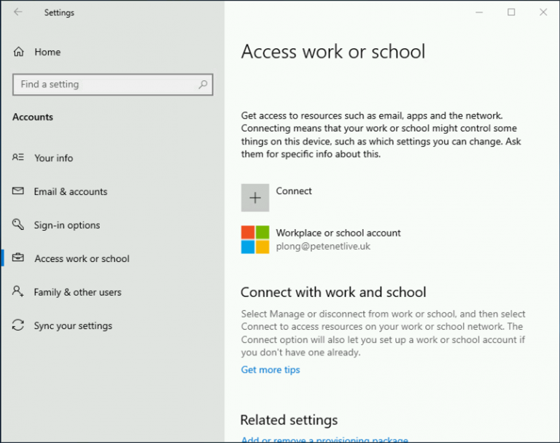This screenshot has width=560, height=443.
Task: Click the Your info person icon
Action: (x=18, y=158)
